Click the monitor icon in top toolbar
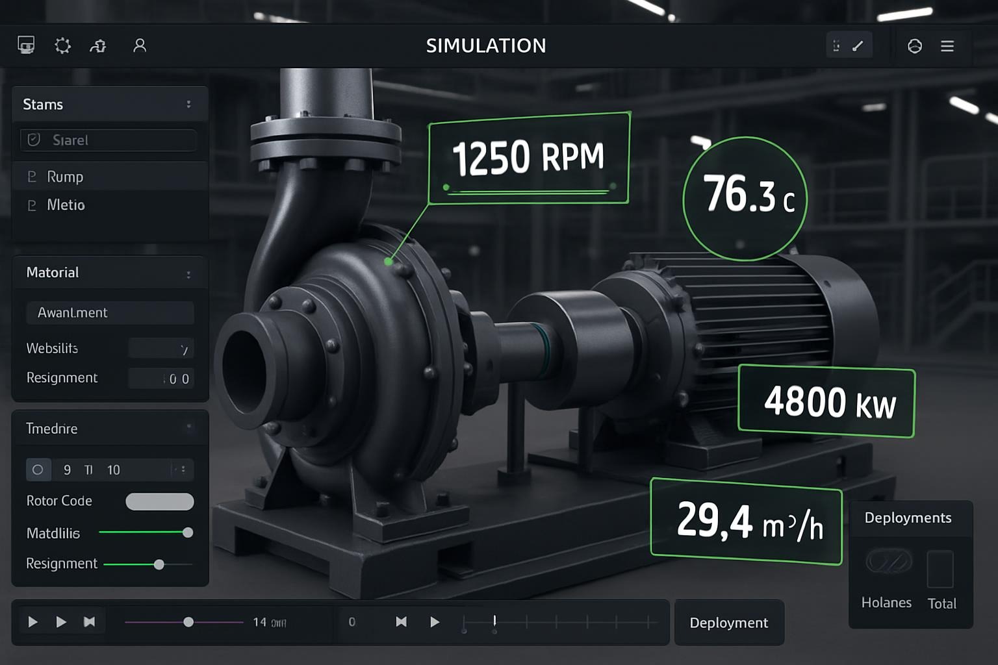Image resolution: width=998 pixels, height=665 pixels. pyautogui.click(x=26, y=45)
